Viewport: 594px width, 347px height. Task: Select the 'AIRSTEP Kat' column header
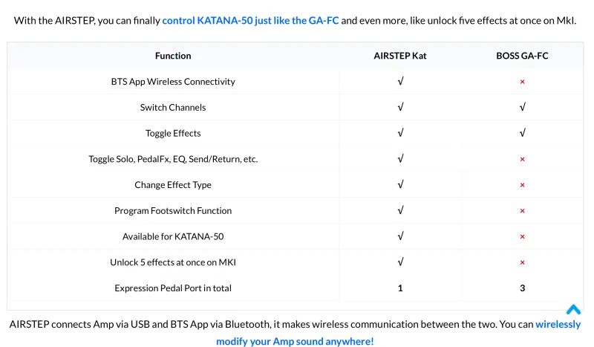coord(400,56)
